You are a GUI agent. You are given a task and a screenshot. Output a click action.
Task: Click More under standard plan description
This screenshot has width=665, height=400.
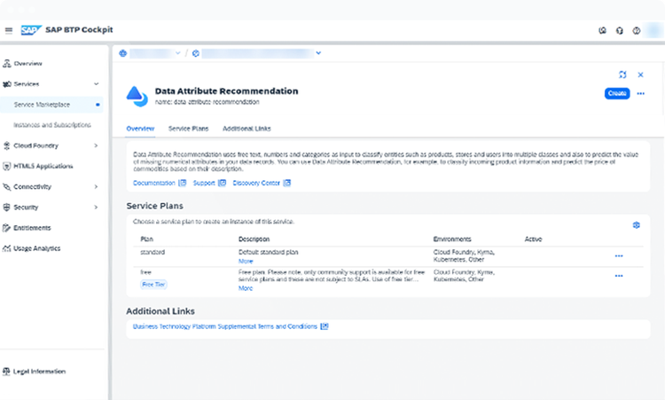(246, 262)
